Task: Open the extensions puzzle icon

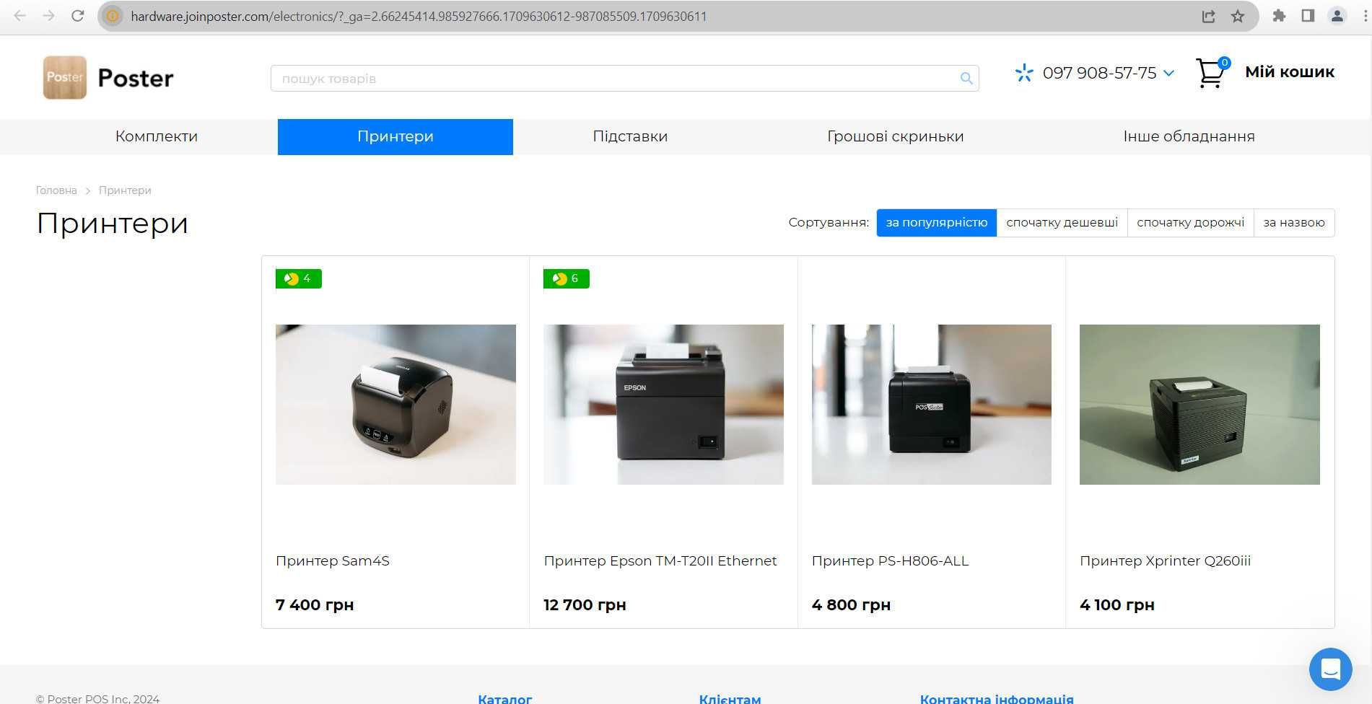Action: (x=1279, y=16)
